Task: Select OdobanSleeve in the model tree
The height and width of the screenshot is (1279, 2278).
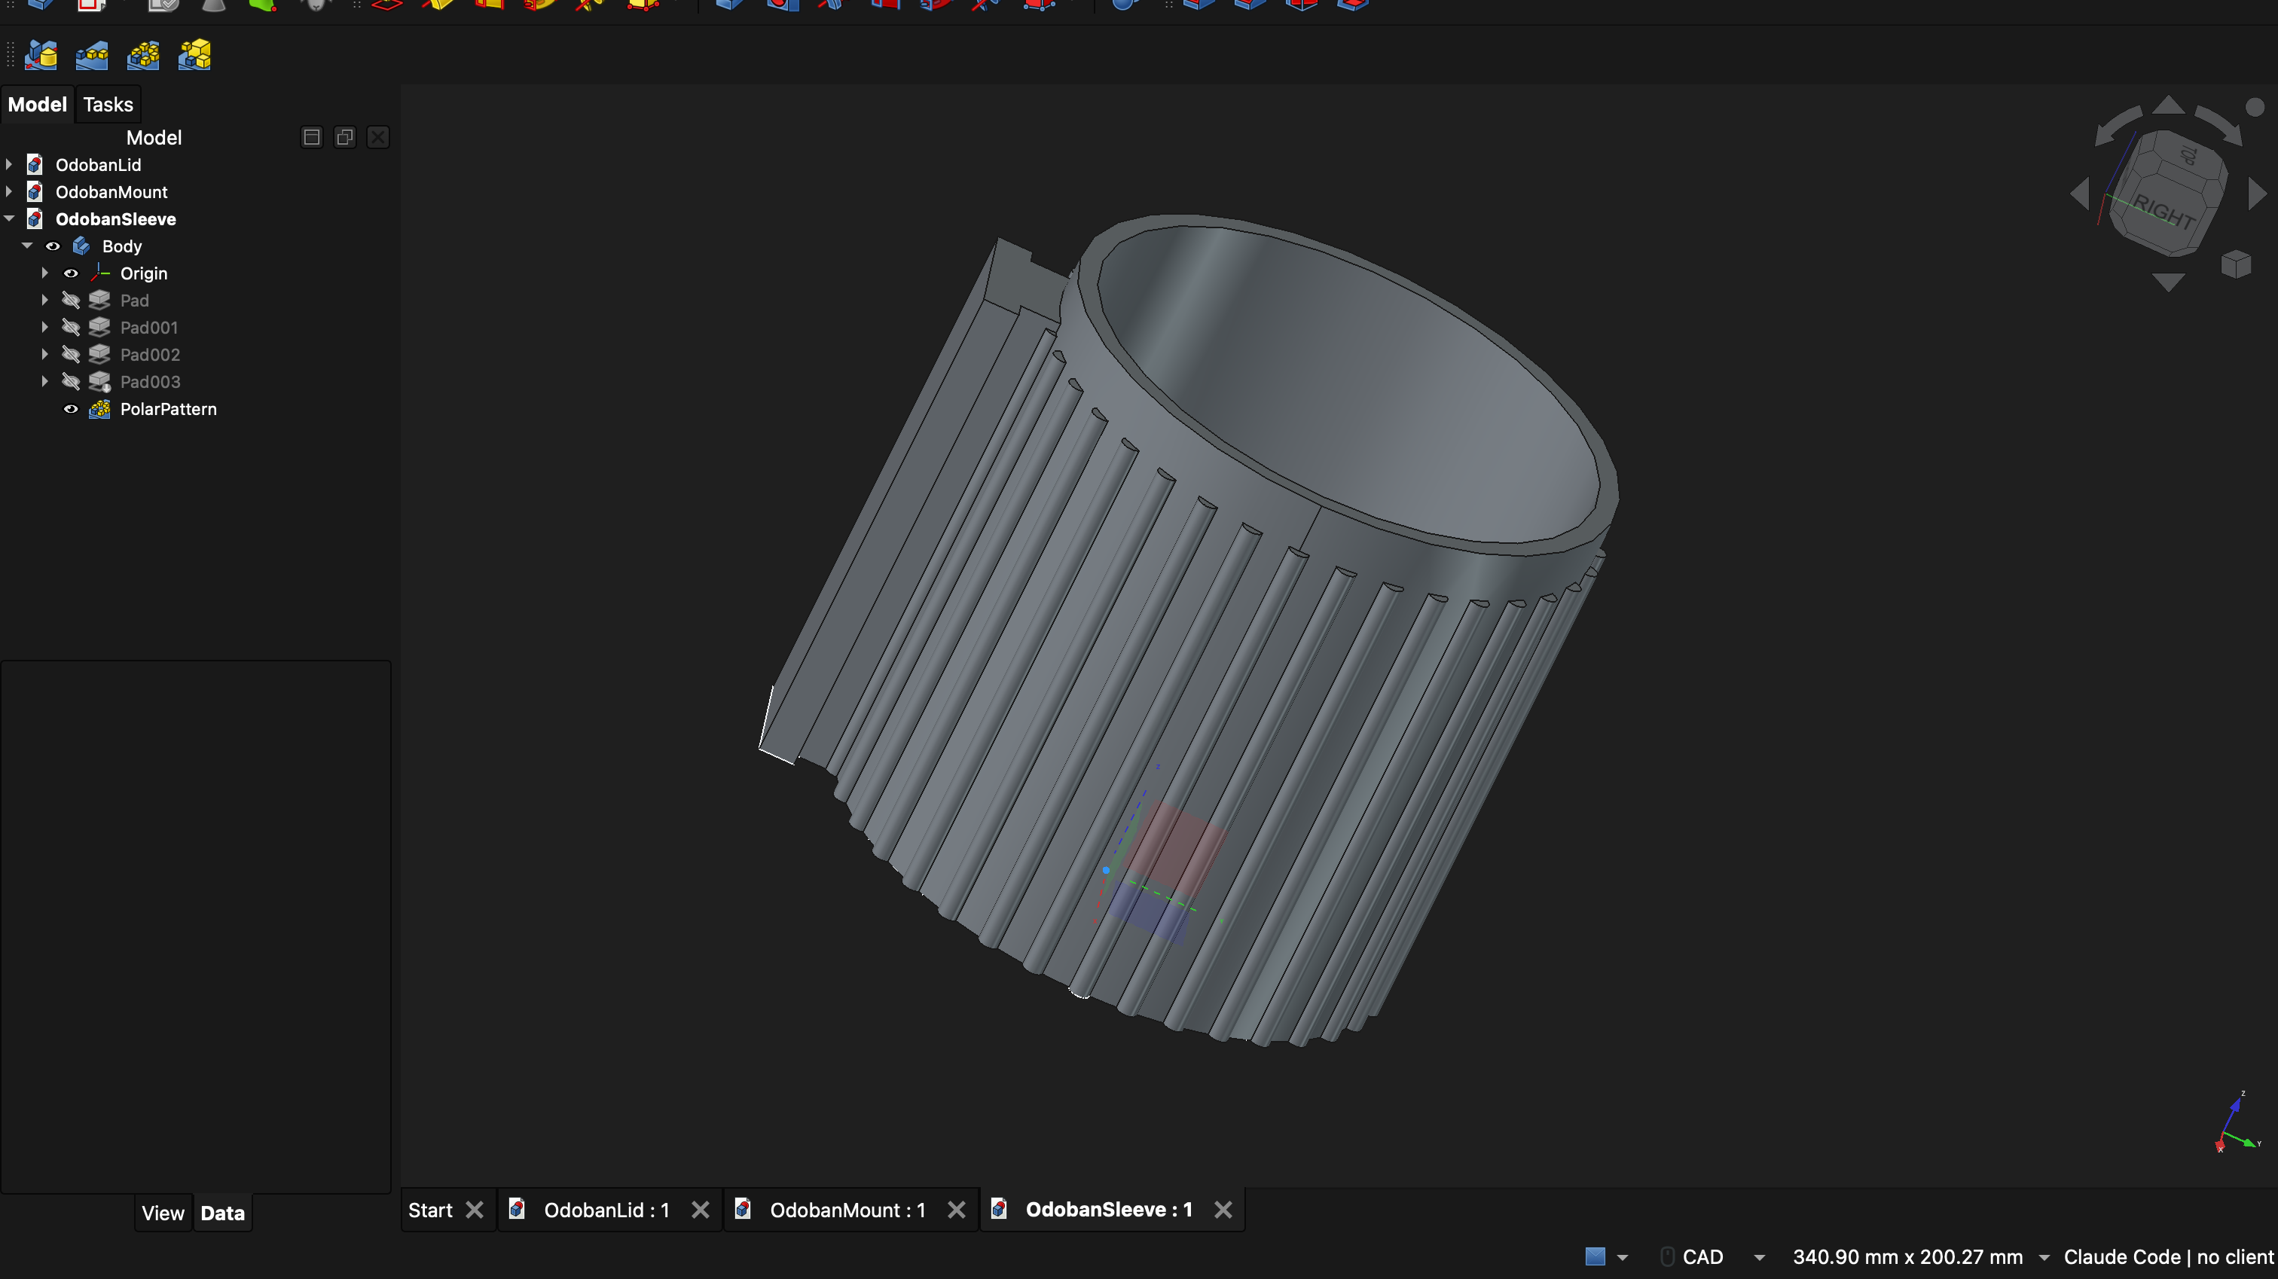Action: tap(116, 218)
